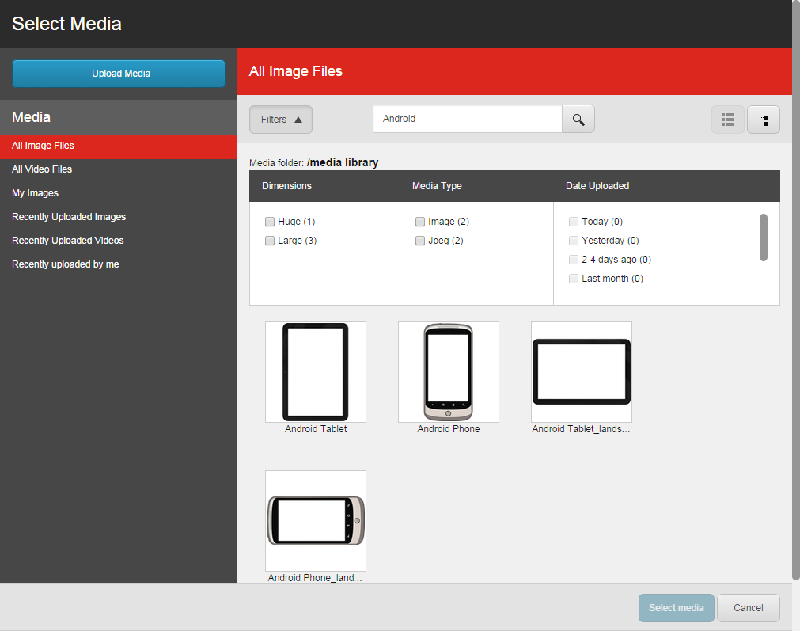Click the Select media button

676,607
